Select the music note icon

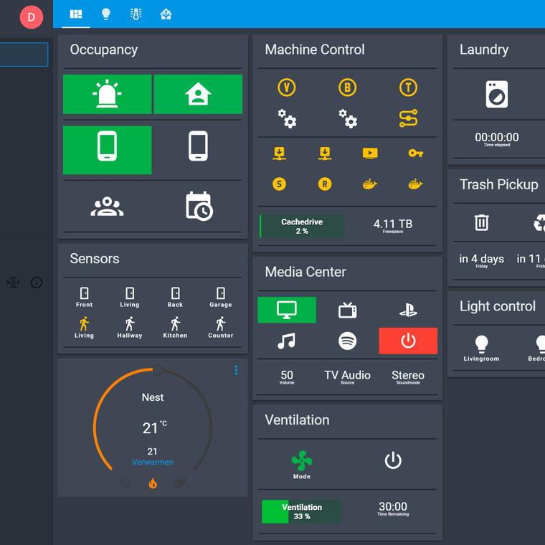[286, 341]
